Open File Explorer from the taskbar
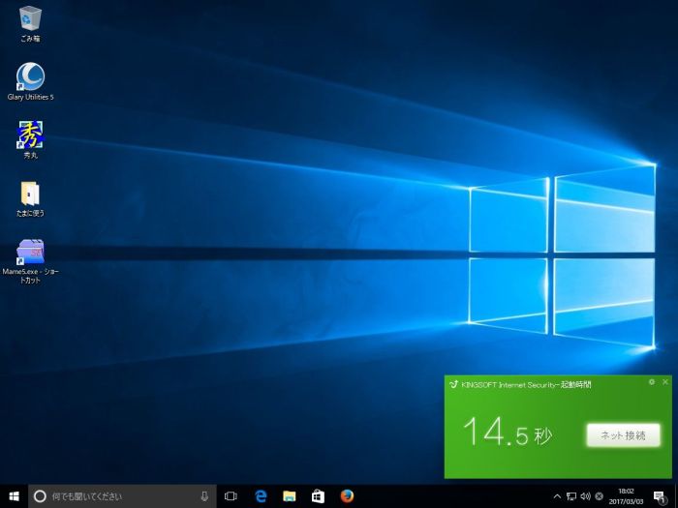 click(289, 496)
